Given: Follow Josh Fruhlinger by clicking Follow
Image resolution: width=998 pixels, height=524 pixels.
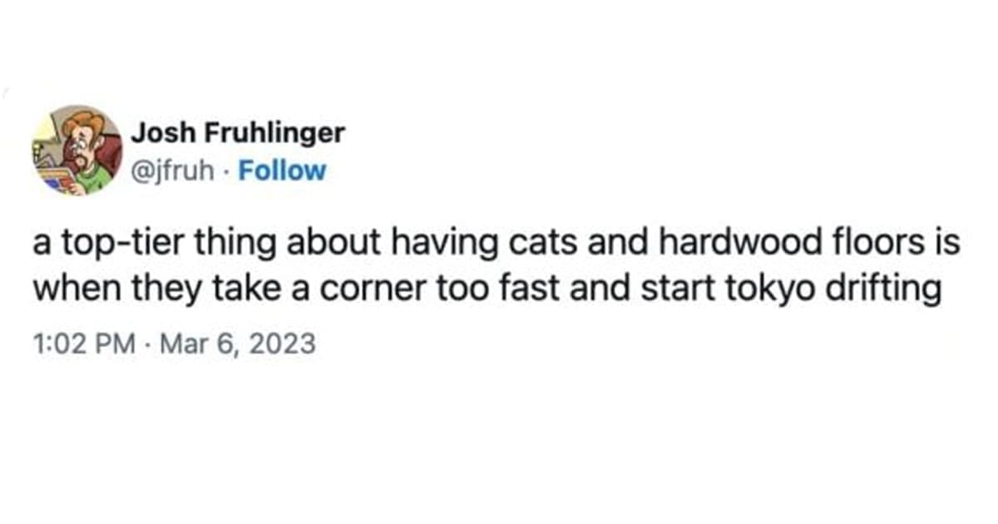Looking at the screenshot, I should pos(283,170).
